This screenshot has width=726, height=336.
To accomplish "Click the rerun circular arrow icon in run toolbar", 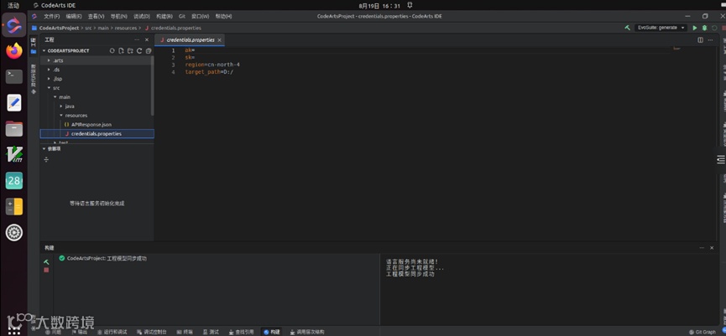I will coord(714,28).
